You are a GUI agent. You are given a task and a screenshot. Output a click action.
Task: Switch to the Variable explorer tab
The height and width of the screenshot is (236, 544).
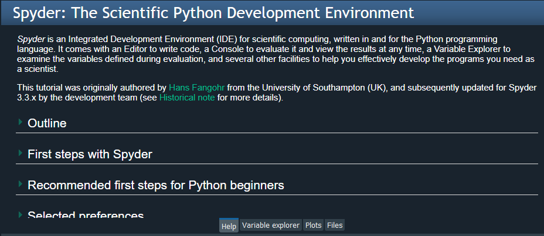pos(271,225)
